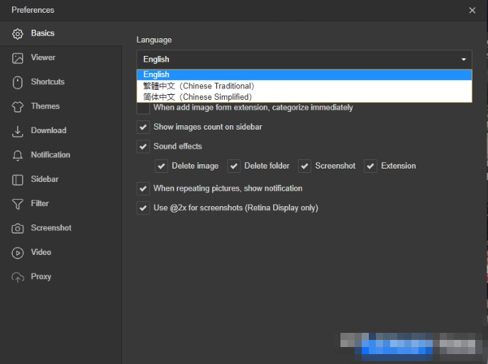
Task: Open the Viewer settings icon
Action: click(x=18, y=58)
